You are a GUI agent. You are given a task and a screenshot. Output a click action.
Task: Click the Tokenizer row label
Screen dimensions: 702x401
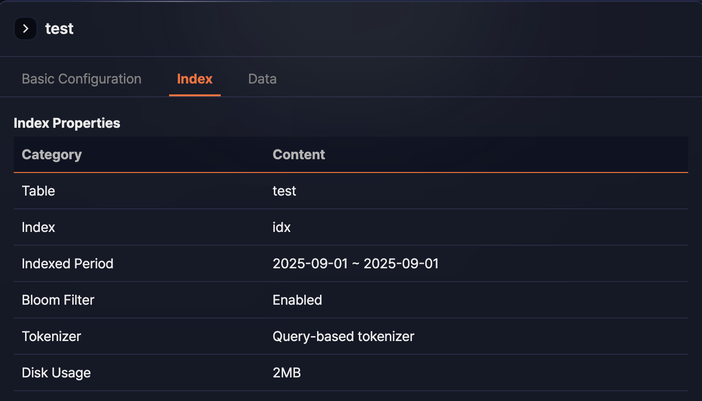51,336
